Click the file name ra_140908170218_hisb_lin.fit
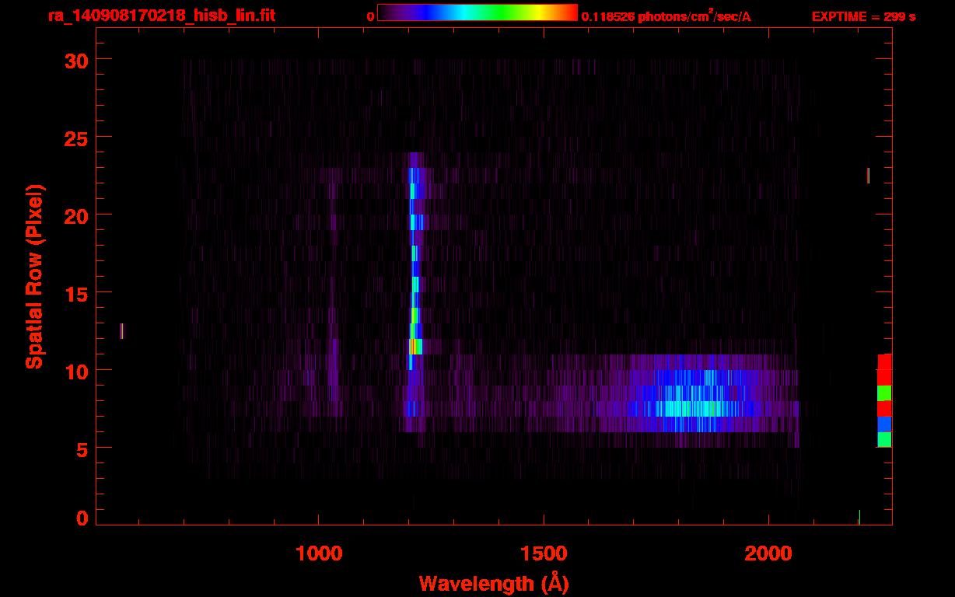Viewport: 955px width, 597px height. [161, 16]
